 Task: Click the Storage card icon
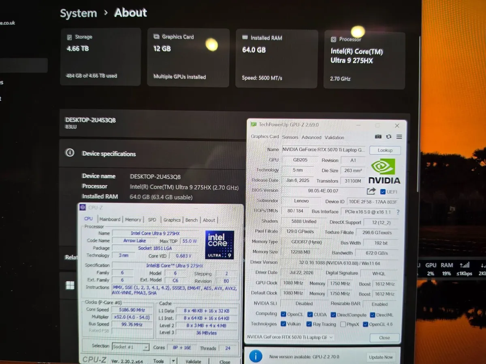(70, 37)
